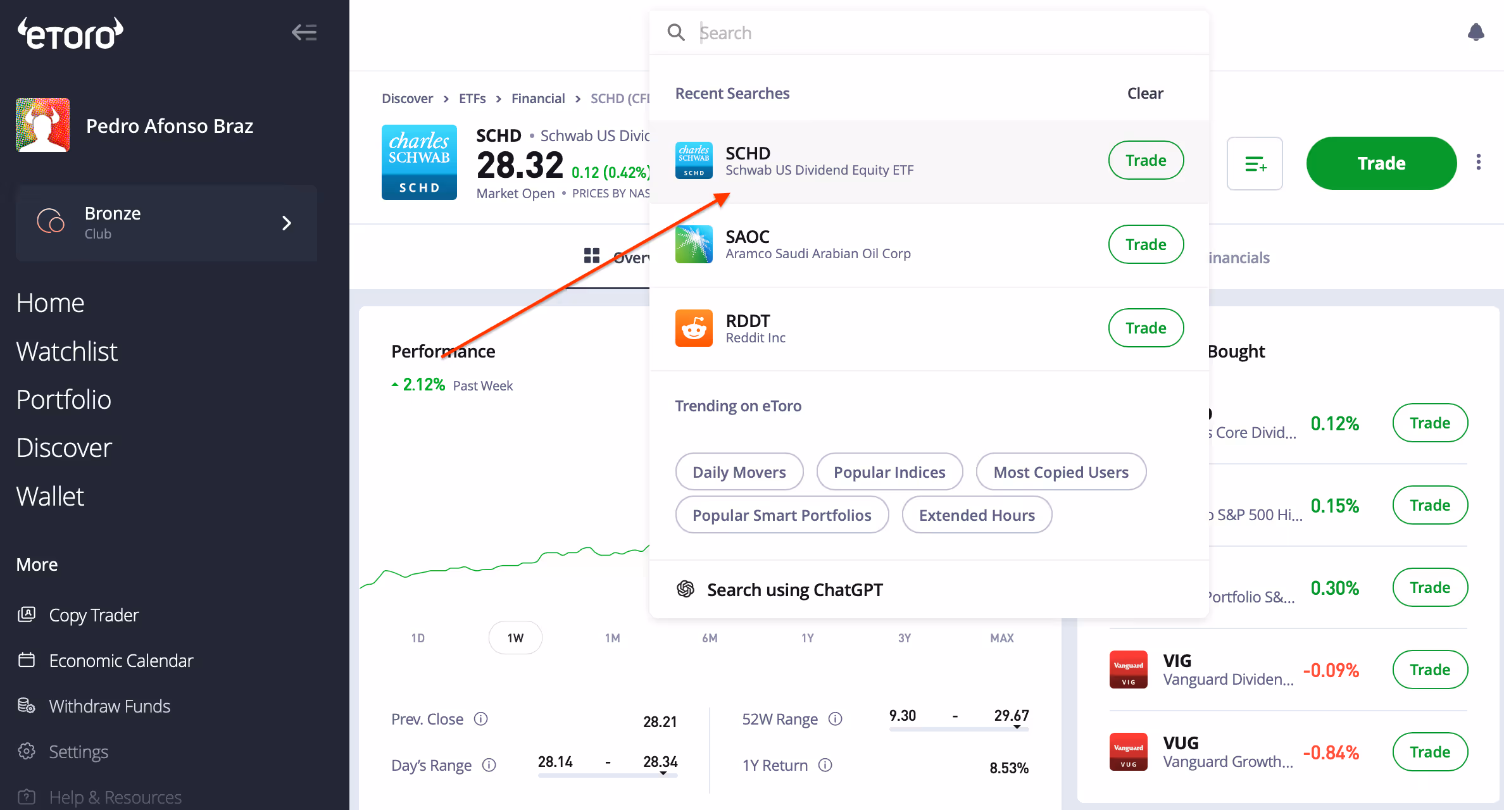Click the add-to-watchlist icon button

1255,164
